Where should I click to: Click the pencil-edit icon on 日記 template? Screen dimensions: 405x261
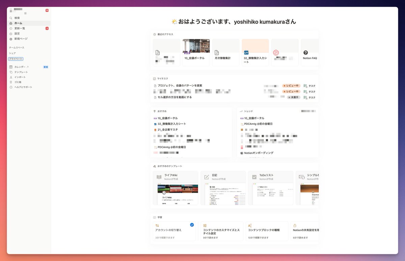tap(207, 177)
